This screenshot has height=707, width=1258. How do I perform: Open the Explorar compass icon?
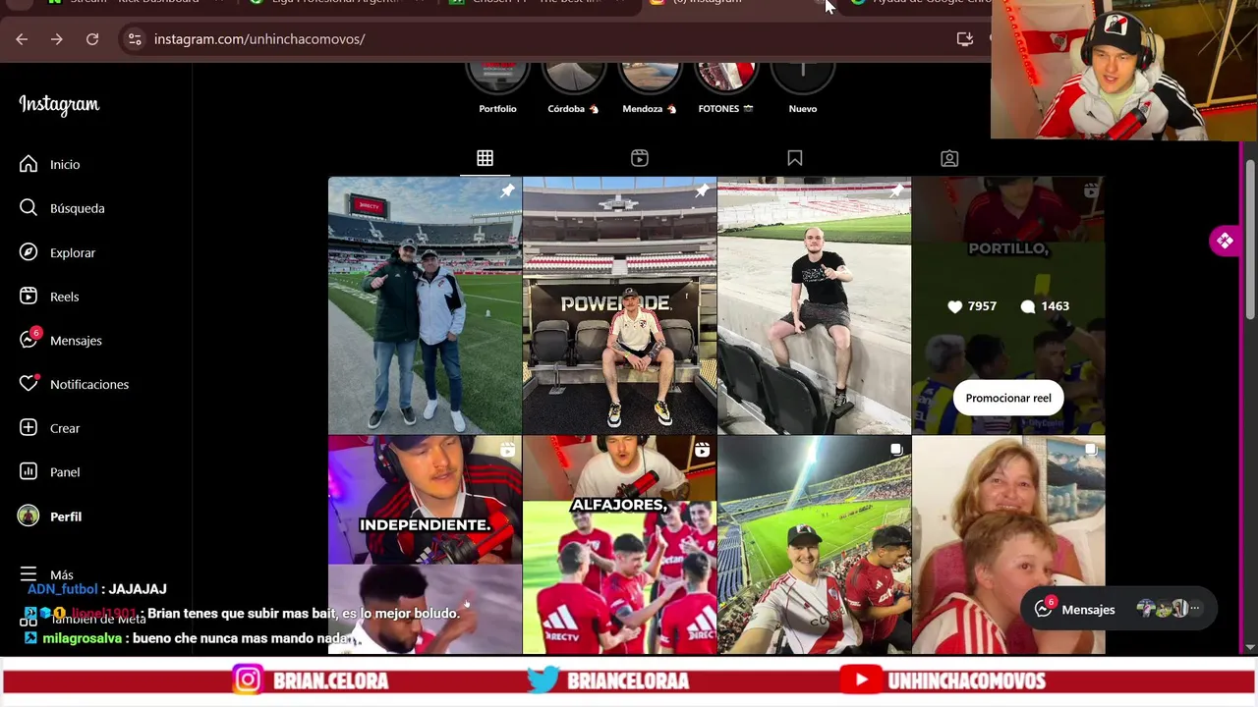29,252
